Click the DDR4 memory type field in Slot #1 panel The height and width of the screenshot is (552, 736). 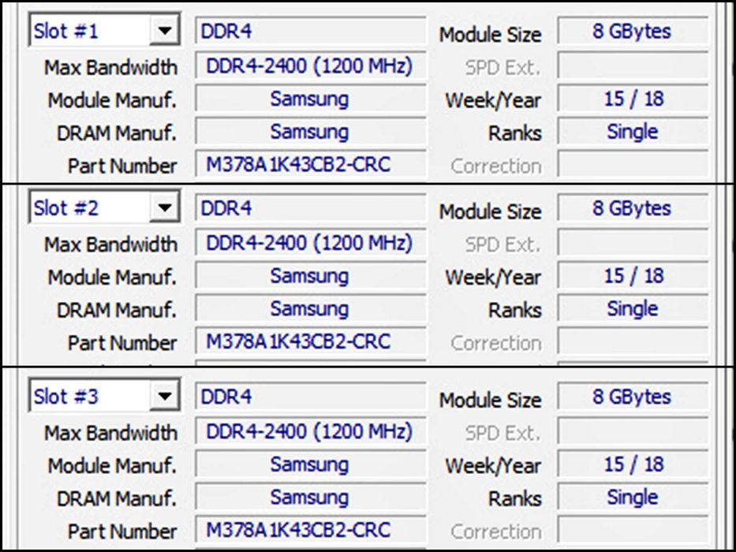click(x=311, y=31)
